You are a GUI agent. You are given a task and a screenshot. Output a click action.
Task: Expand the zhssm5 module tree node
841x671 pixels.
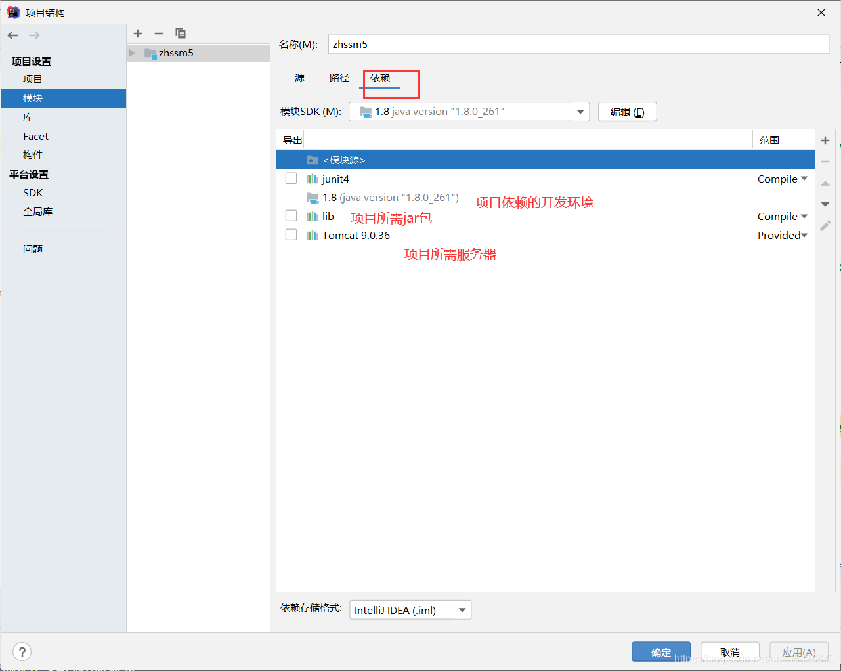[x=133, y=53]
